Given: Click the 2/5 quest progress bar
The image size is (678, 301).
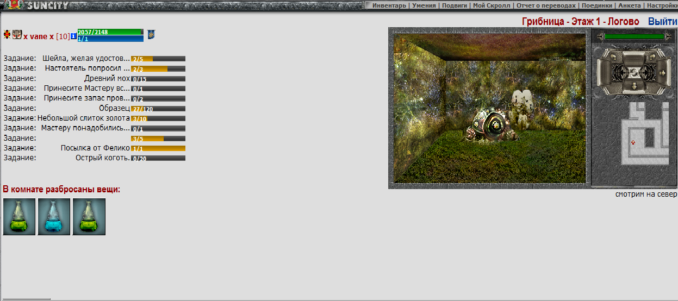Looking at the screenshot, I should click(x=158, y=59).
